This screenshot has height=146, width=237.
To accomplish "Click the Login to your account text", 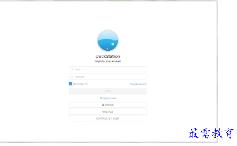I will point(108,61).
